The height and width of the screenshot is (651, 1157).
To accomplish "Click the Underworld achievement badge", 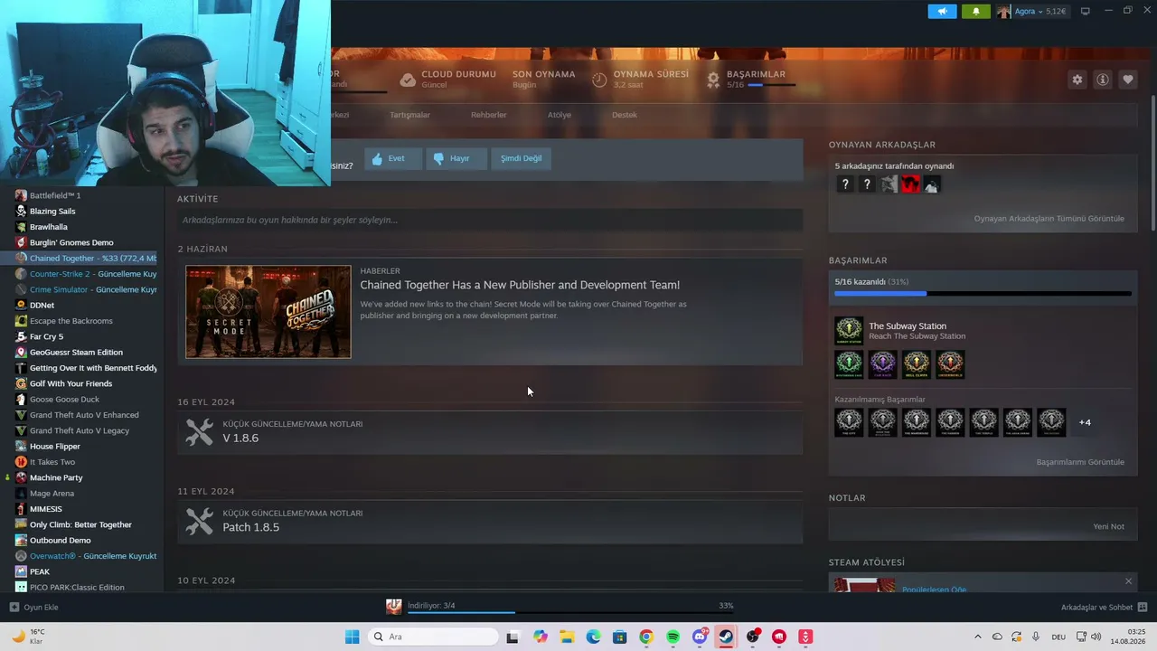I will (x=950, y=364).
